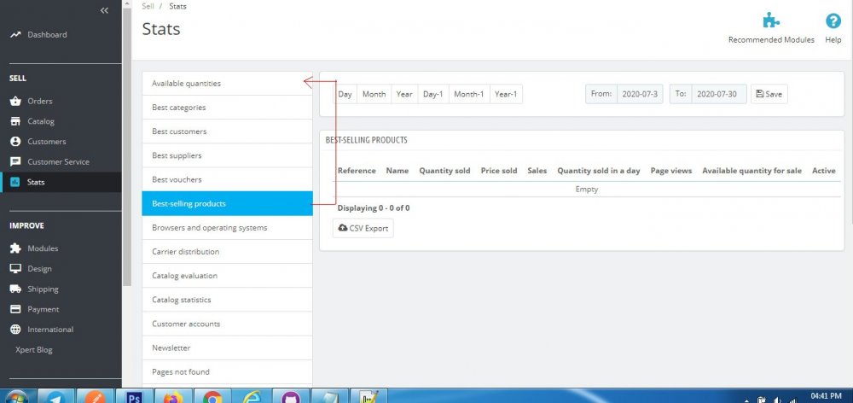
Task: Open Telegram from the taskbar
Action: click(x=55, y=396)
